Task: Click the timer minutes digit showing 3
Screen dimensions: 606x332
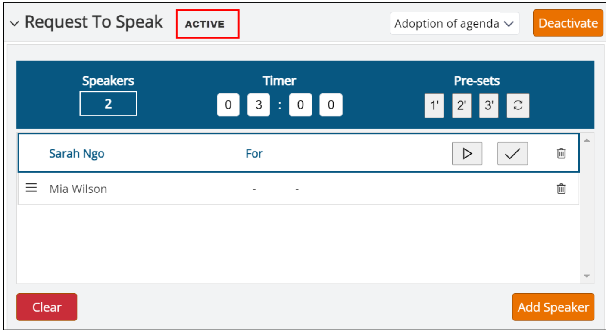Action: tap(259, 105)
